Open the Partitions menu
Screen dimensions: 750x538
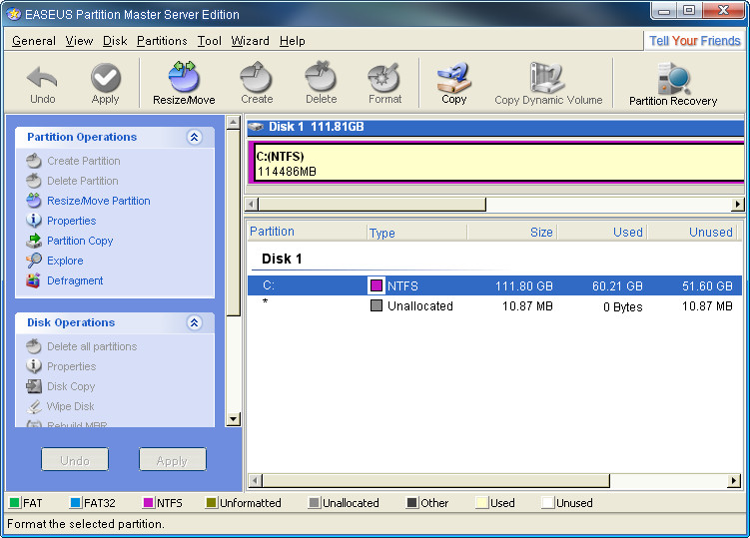tap(162, 41)
